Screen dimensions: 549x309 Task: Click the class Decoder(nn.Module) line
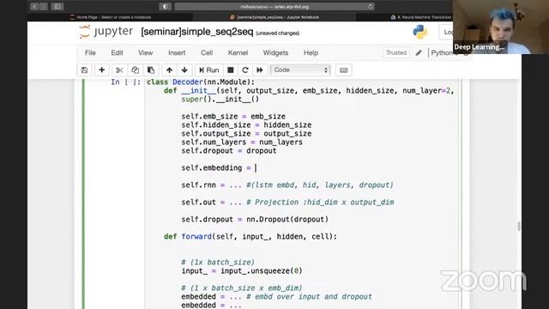(201, 82)
